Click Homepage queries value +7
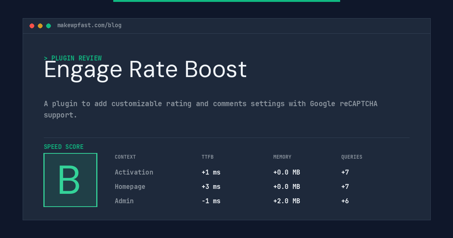 pyautogui.click(x=345, y=187)
